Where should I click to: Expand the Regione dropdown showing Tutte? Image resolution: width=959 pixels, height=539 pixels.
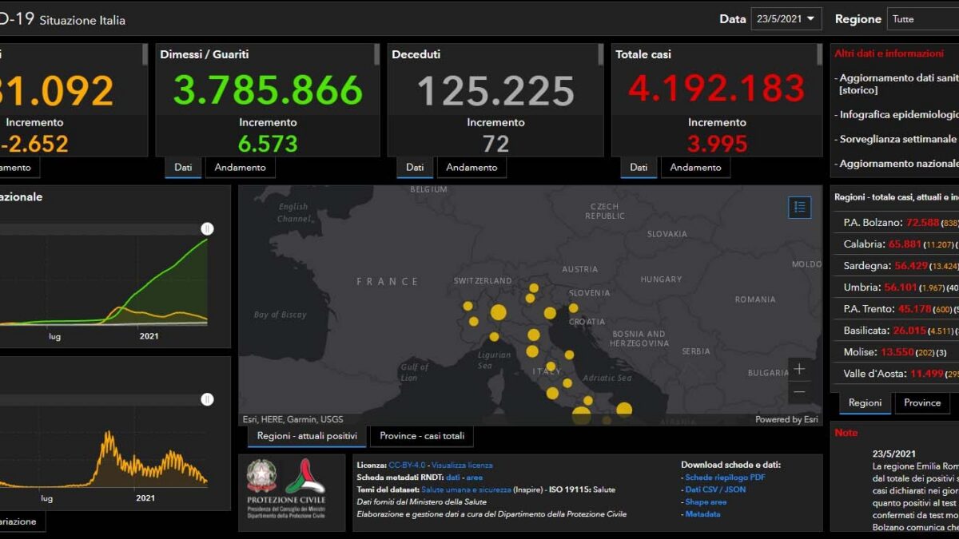pos(921,18)
